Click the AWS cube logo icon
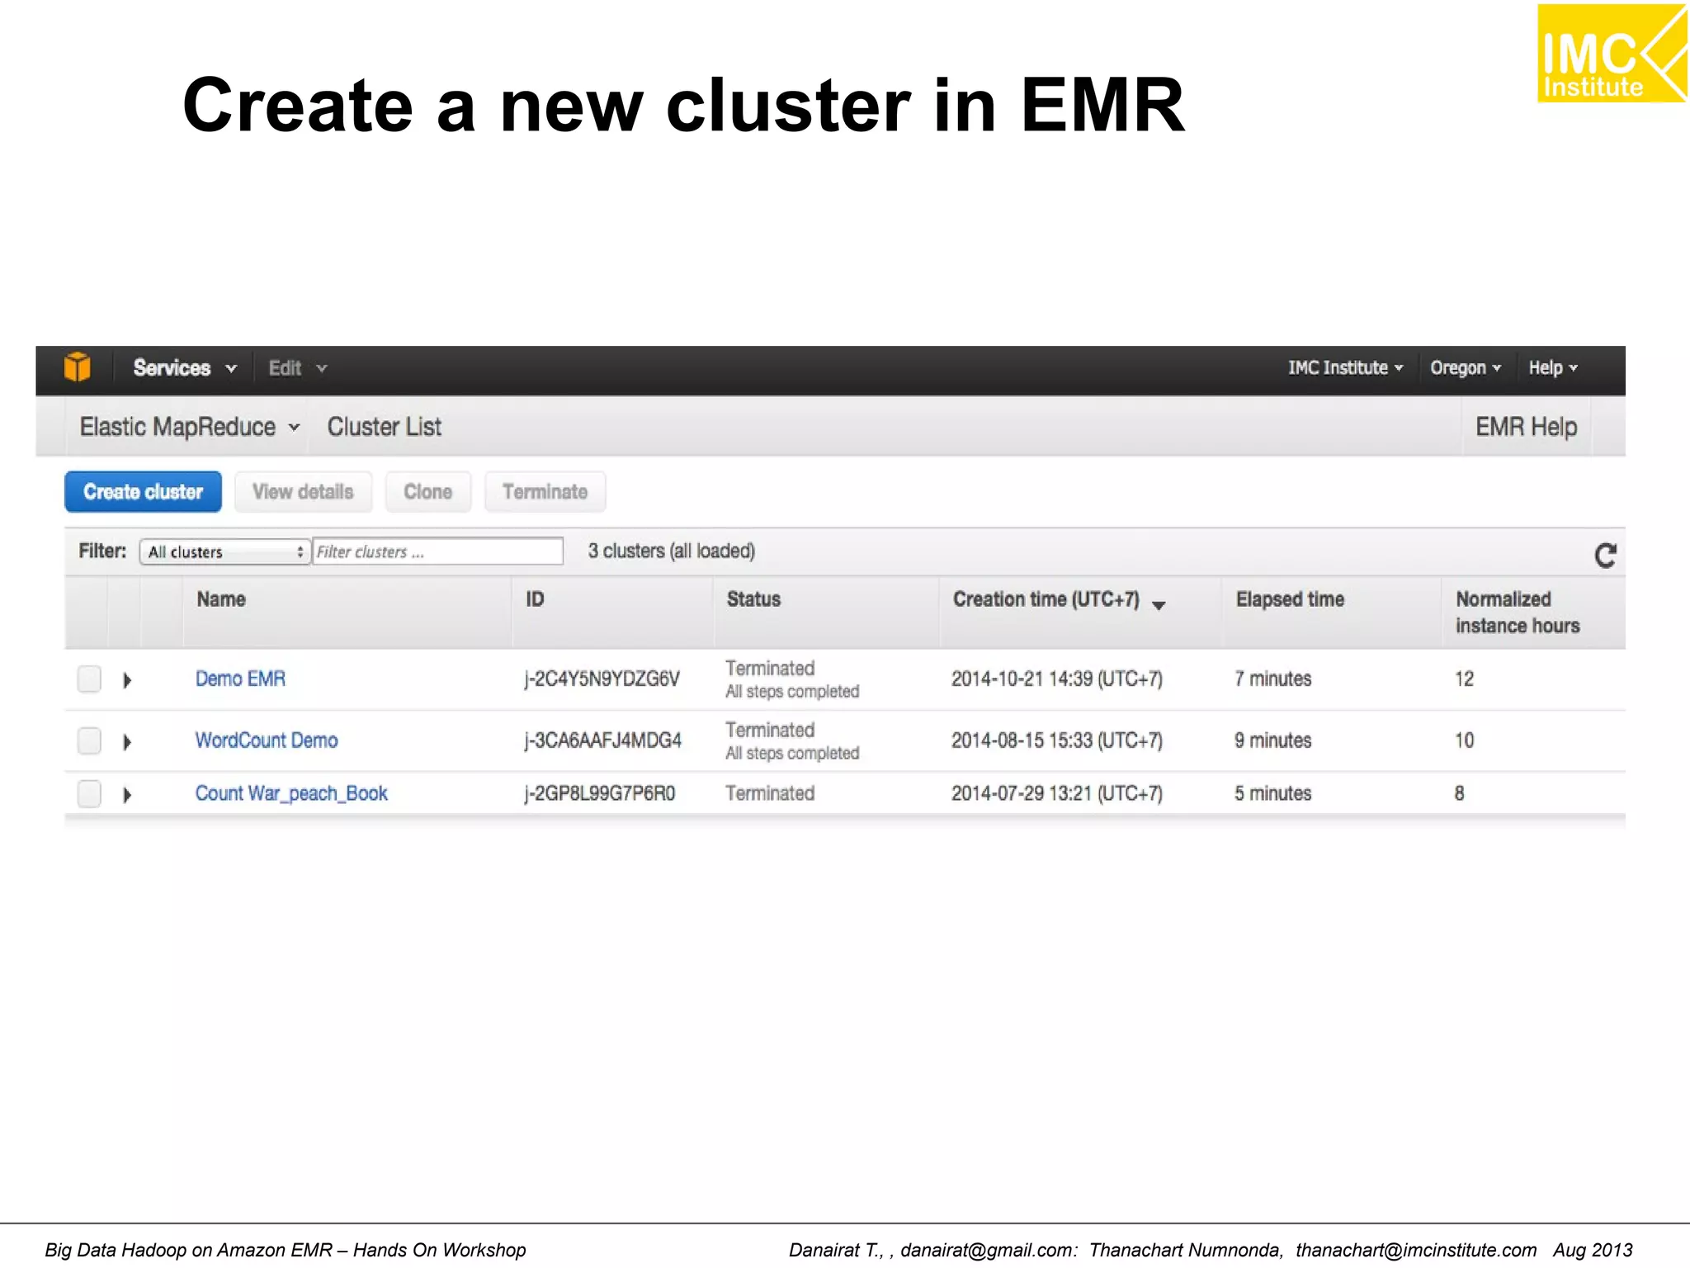This screenshot has width=1690, height=1268. 77,367
